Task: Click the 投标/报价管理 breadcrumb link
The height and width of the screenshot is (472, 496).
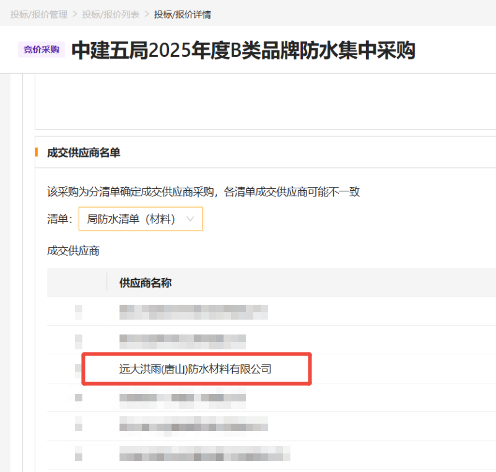Action: pyautogui.click(x=38, y=14)
